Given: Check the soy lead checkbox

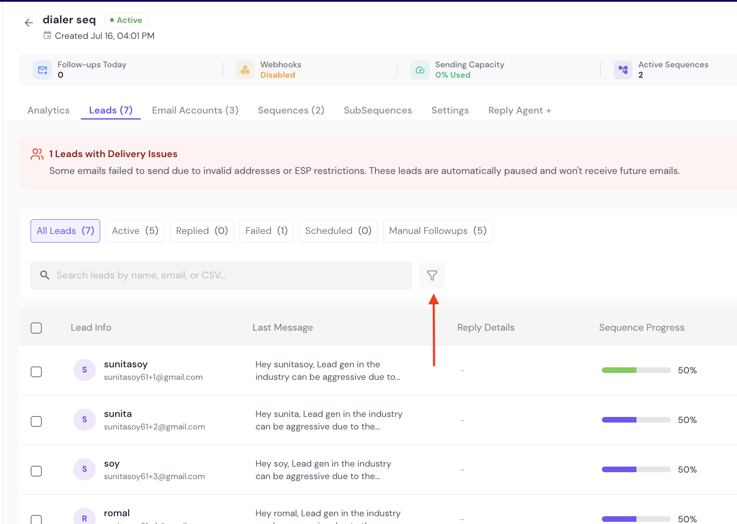Looking at the screenshot, I should pos(36,471).
